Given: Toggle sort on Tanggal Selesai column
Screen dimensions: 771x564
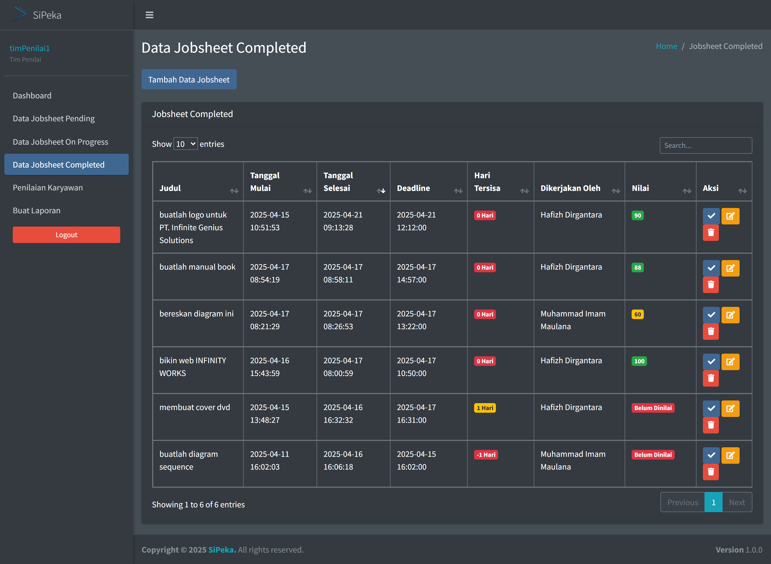Looking at the screenshot, I should click(381, 191).
